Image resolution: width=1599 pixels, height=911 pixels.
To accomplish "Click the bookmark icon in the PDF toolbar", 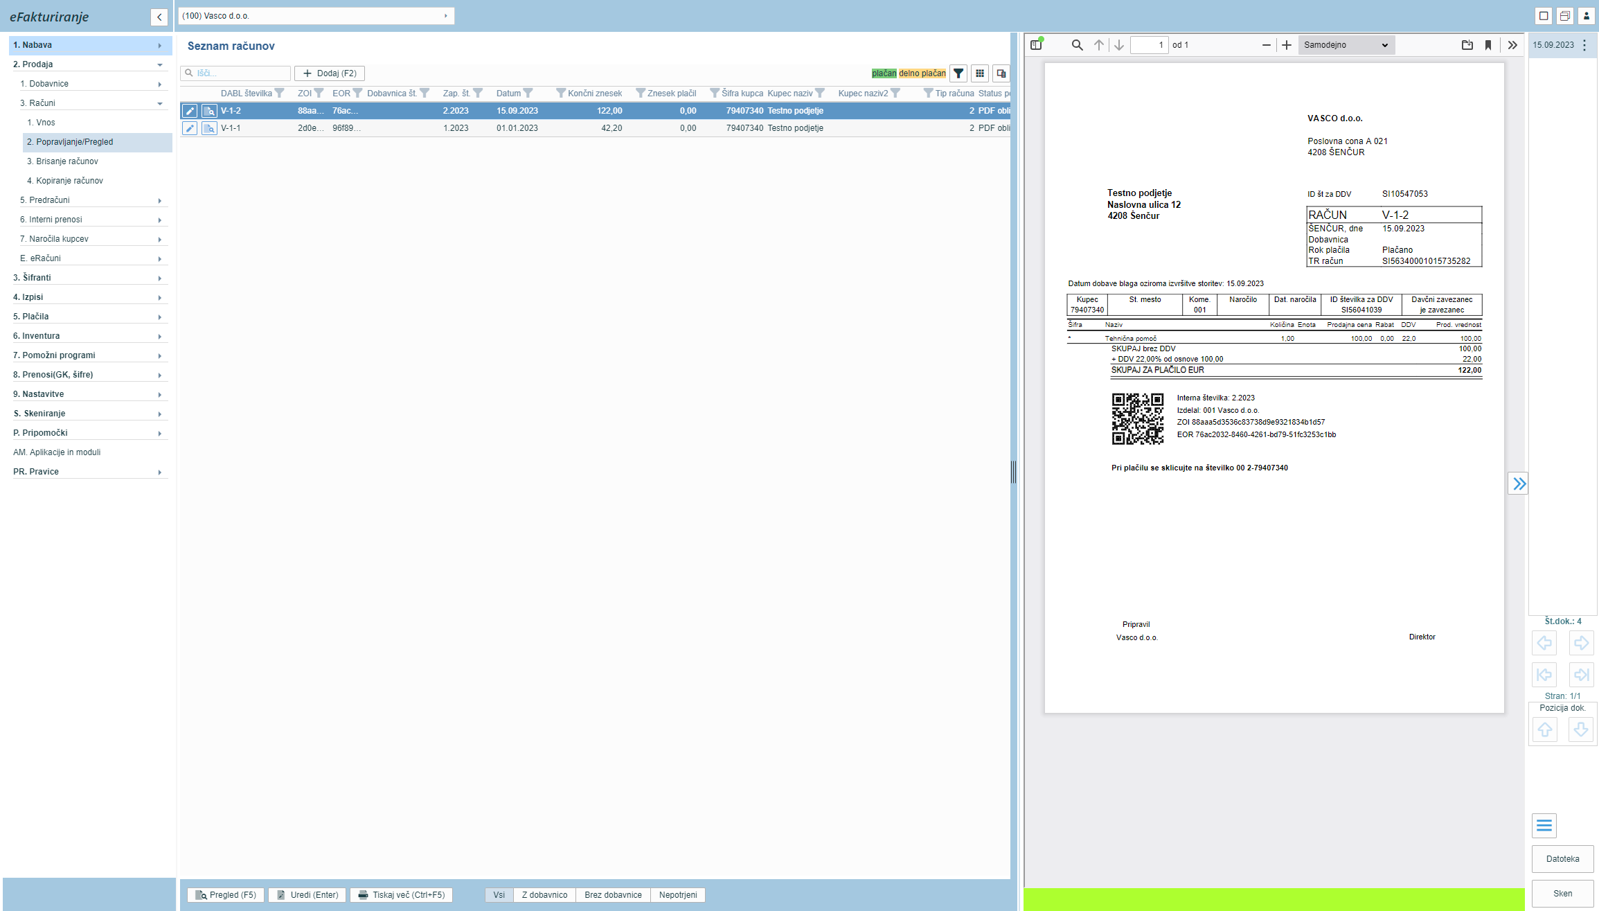I will pyautogui.click(x=1488, y=45).
